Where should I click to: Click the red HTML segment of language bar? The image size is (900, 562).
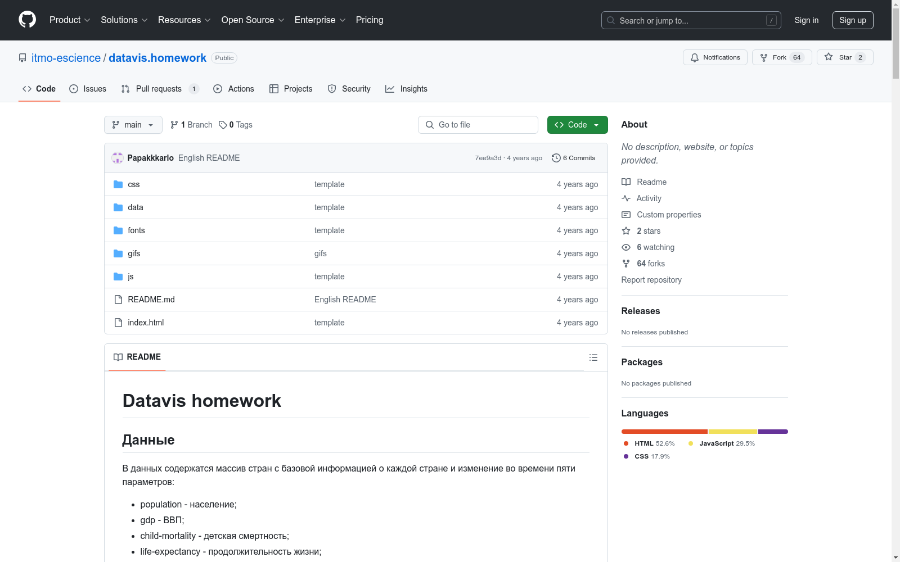point(664,432)
